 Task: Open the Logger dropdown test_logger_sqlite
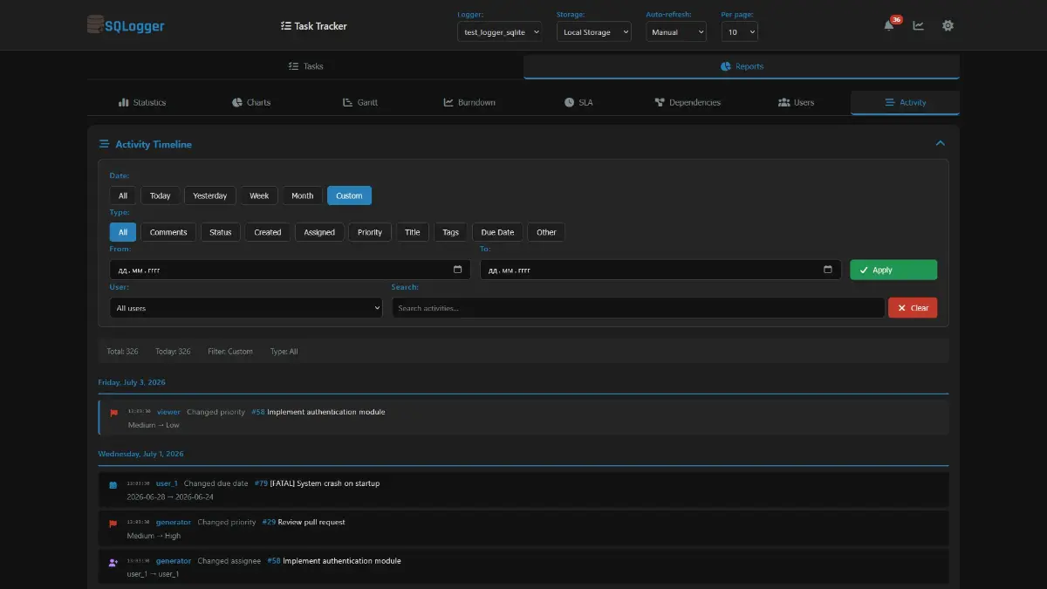[x=499, y=31]
